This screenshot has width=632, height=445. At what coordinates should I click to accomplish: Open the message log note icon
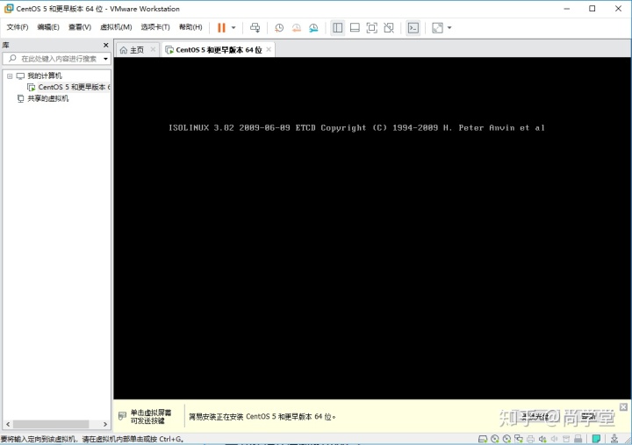pyautogui.click(x=597, y=439)
